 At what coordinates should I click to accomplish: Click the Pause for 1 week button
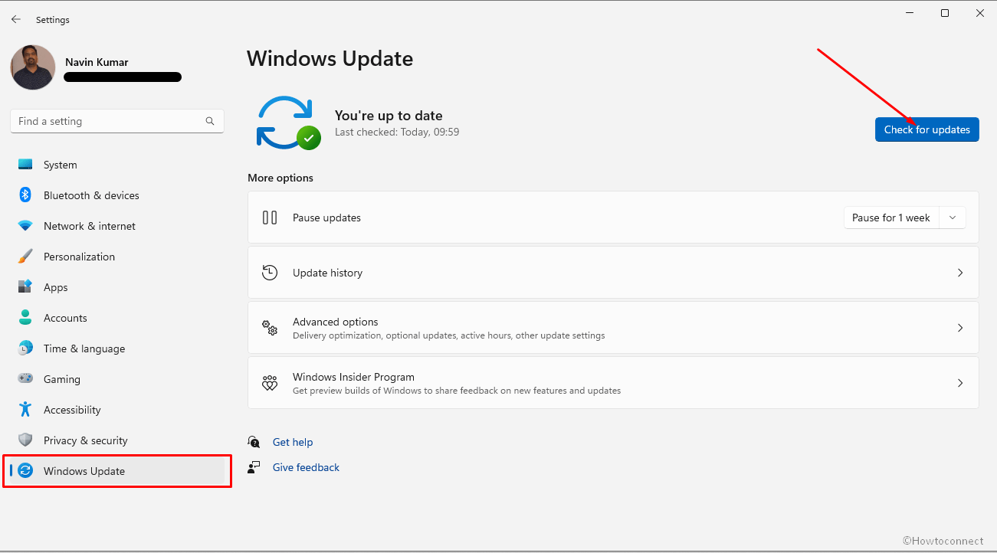[x=891, y=218]
